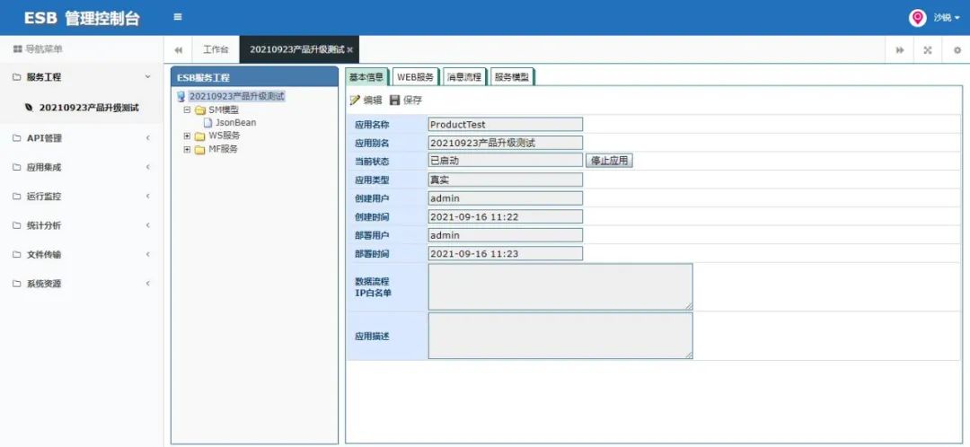Click the 应用名称 field showing ProductTest
This screenshot has height=447, width=970.
[x=506, y=124]
